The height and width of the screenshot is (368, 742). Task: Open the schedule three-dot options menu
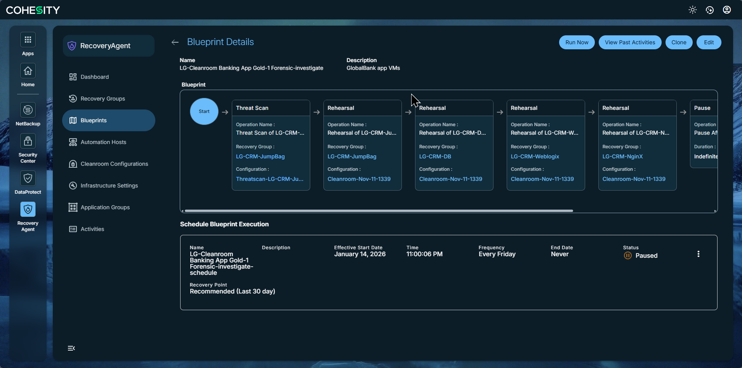click(x=699, y=254)
